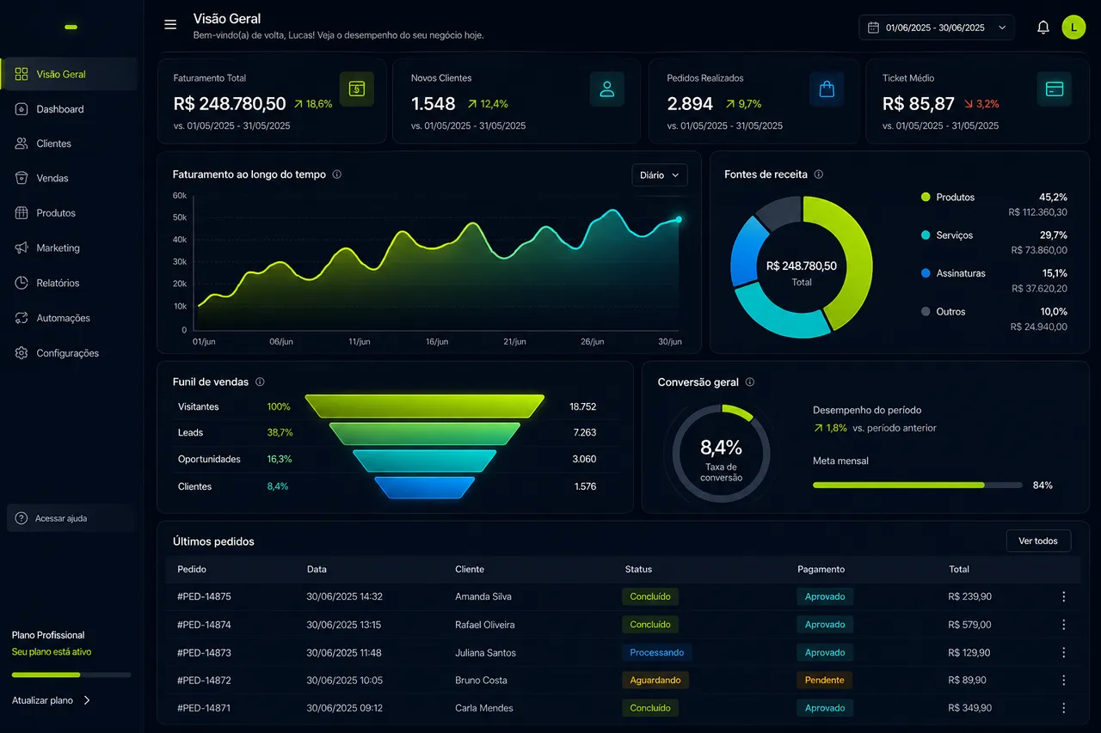Click the Faturamento Total money icon

coord(356,89)
